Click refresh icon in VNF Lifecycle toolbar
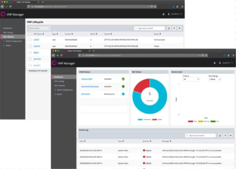 tap(174, 28)
